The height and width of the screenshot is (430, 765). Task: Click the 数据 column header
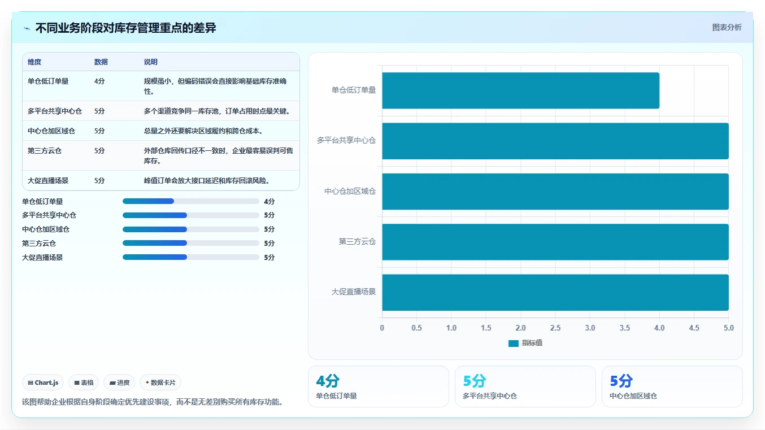point(101,62)
